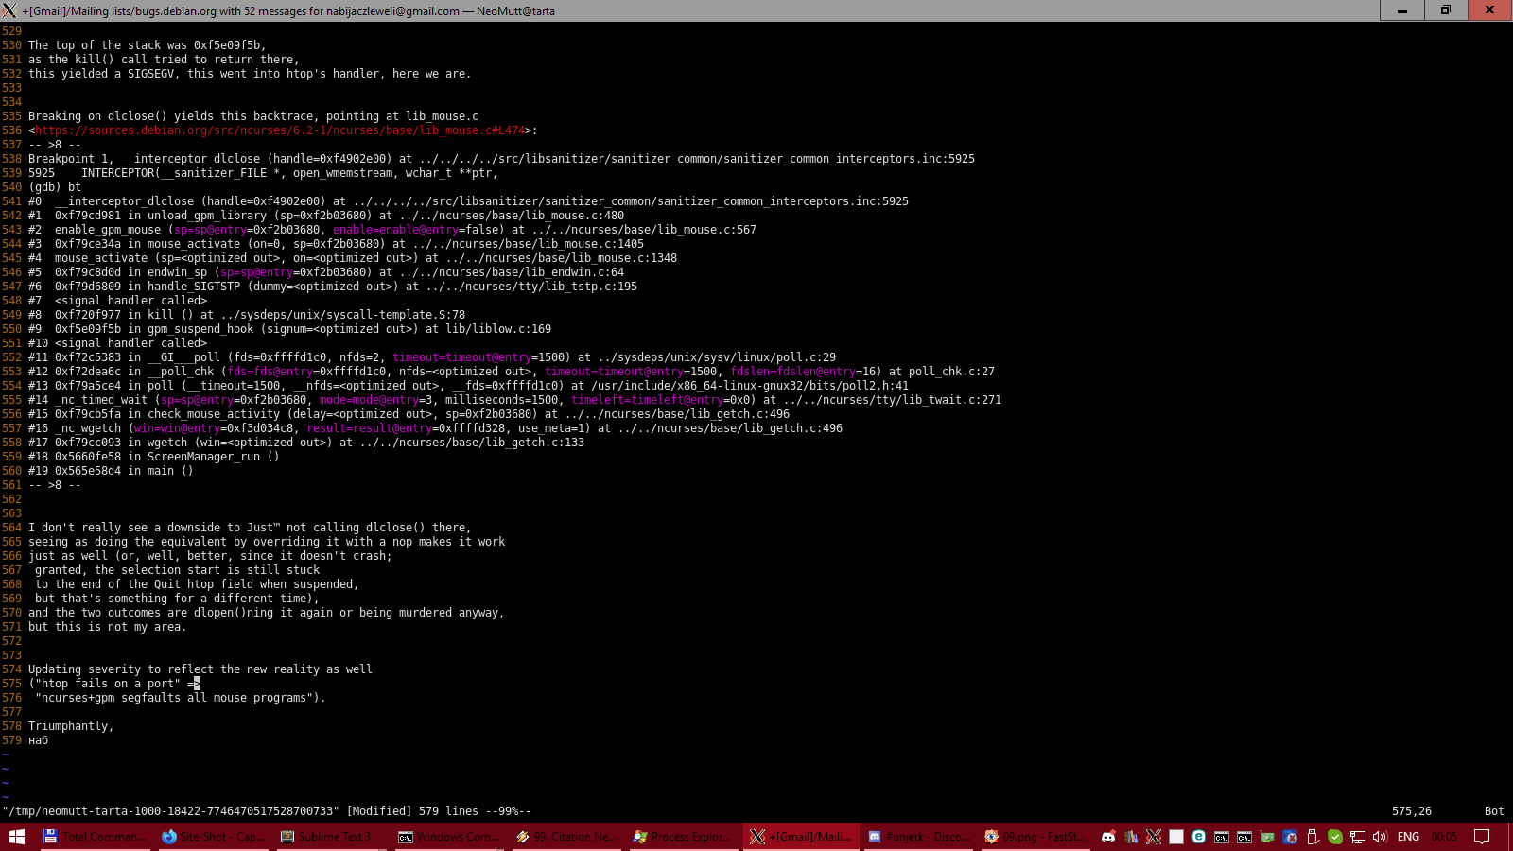Click the Discord tray icon
The width and height of the screenshot is (1513, 851).
[x=1108, y=837]
